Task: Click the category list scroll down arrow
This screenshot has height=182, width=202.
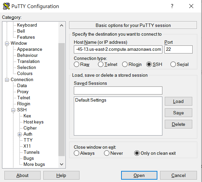Action: point(62,164)
